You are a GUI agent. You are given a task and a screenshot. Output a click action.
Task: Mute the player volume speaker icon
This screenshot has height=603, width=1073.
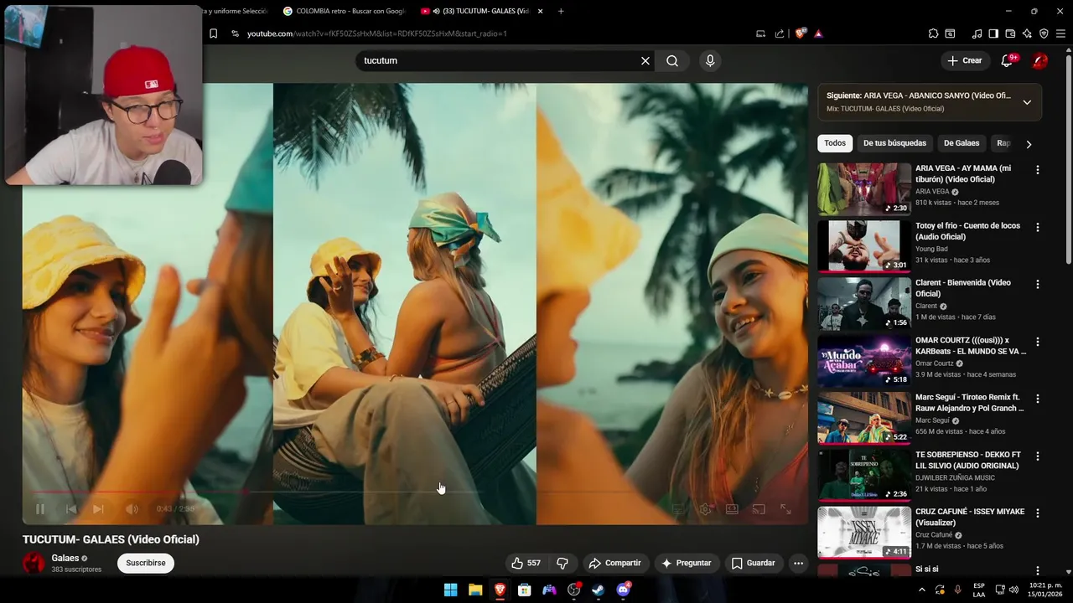click(132, 509)
